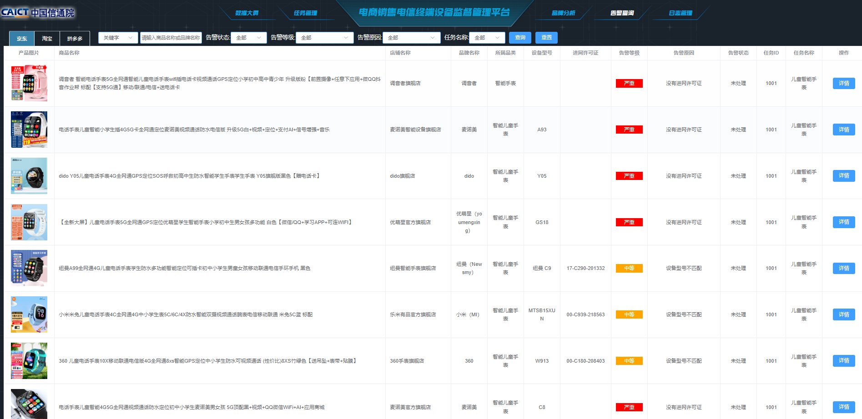862x419 pixels.
Task: Click the 360手表旗舰店 shop name
Action: [407, 361]
